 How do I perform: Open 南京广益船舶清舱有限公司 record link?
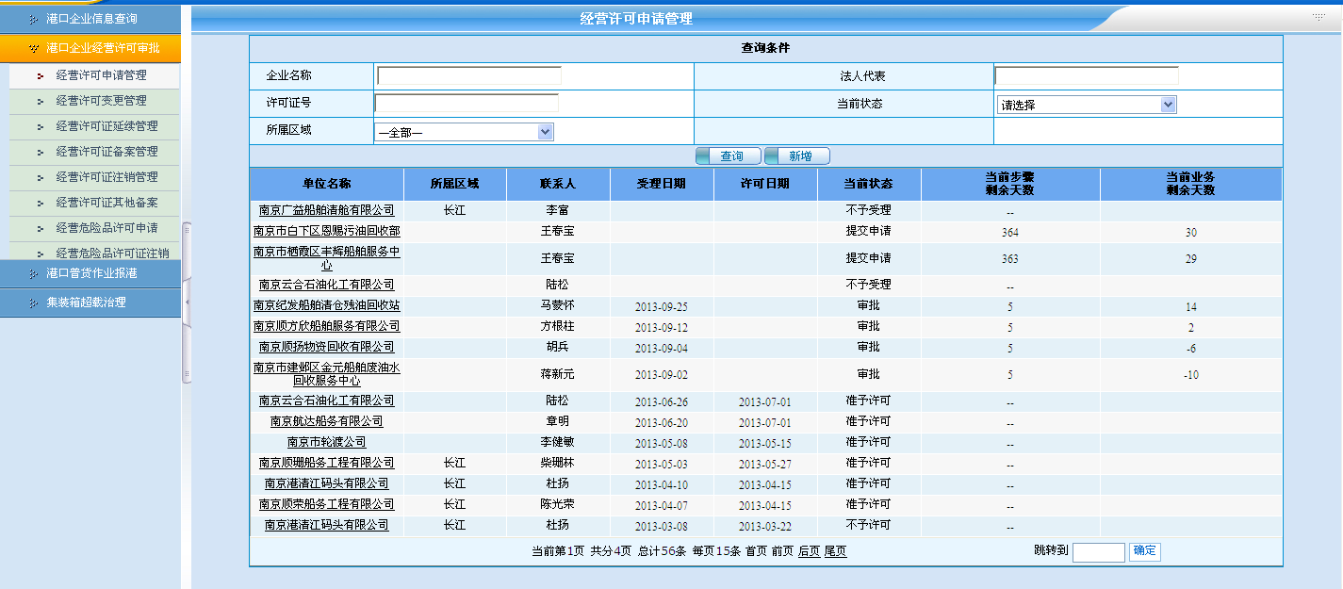click(326, 210)
